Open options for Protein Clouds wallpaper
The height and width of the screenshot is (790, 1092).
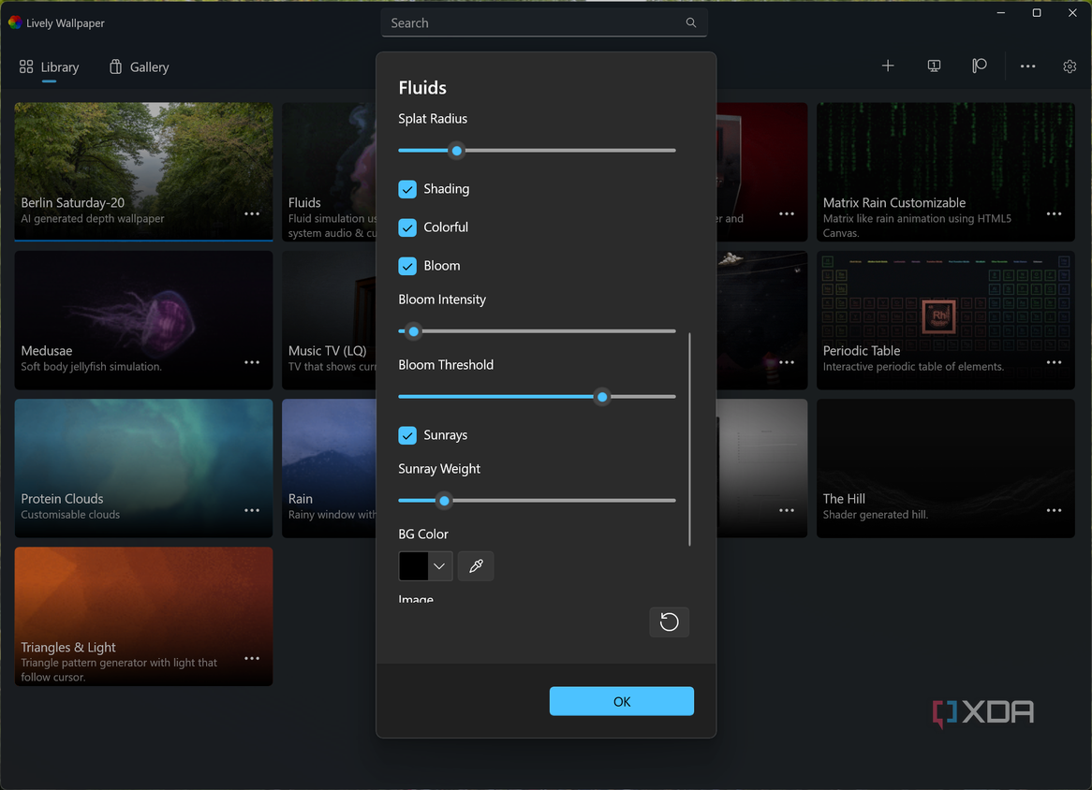click(x=252, y=510)
